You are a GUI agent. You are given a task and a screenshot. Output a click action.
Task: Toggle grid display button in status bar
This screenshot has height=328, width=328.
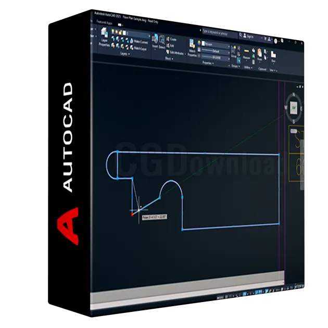pyautogui.click(x=226, y=297)
